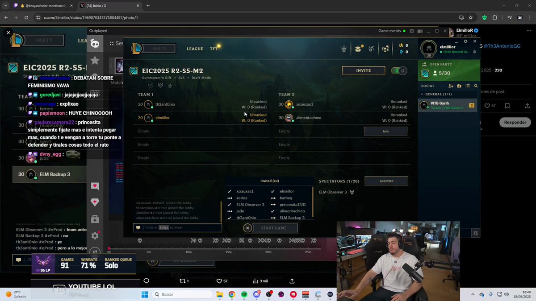Click the lobby chat input field
Image resolution: width=536 pixels, height=301 pixels.
point(177,227)
